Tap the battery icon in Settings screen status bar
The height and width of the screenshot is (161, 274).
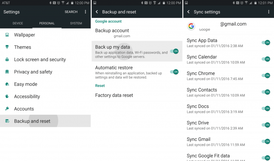click(72, 3)
